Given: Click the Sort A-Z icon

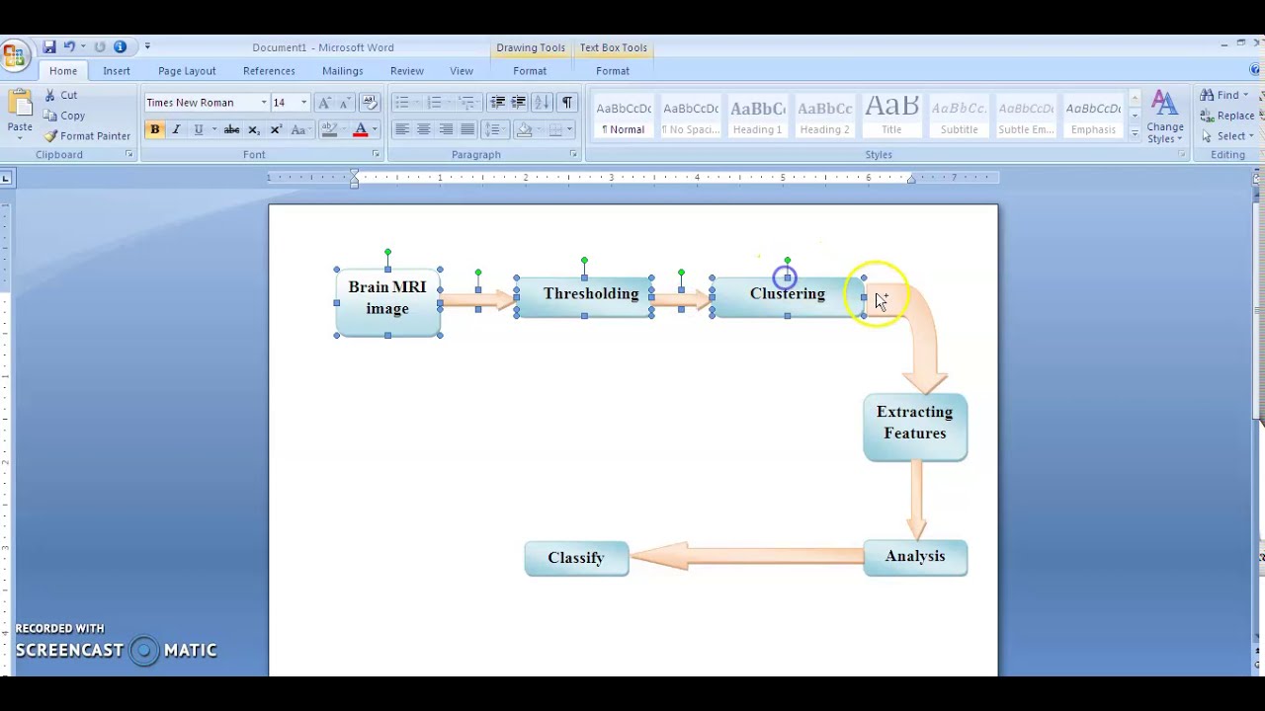Looking at the screenshot, I should 542,103.
